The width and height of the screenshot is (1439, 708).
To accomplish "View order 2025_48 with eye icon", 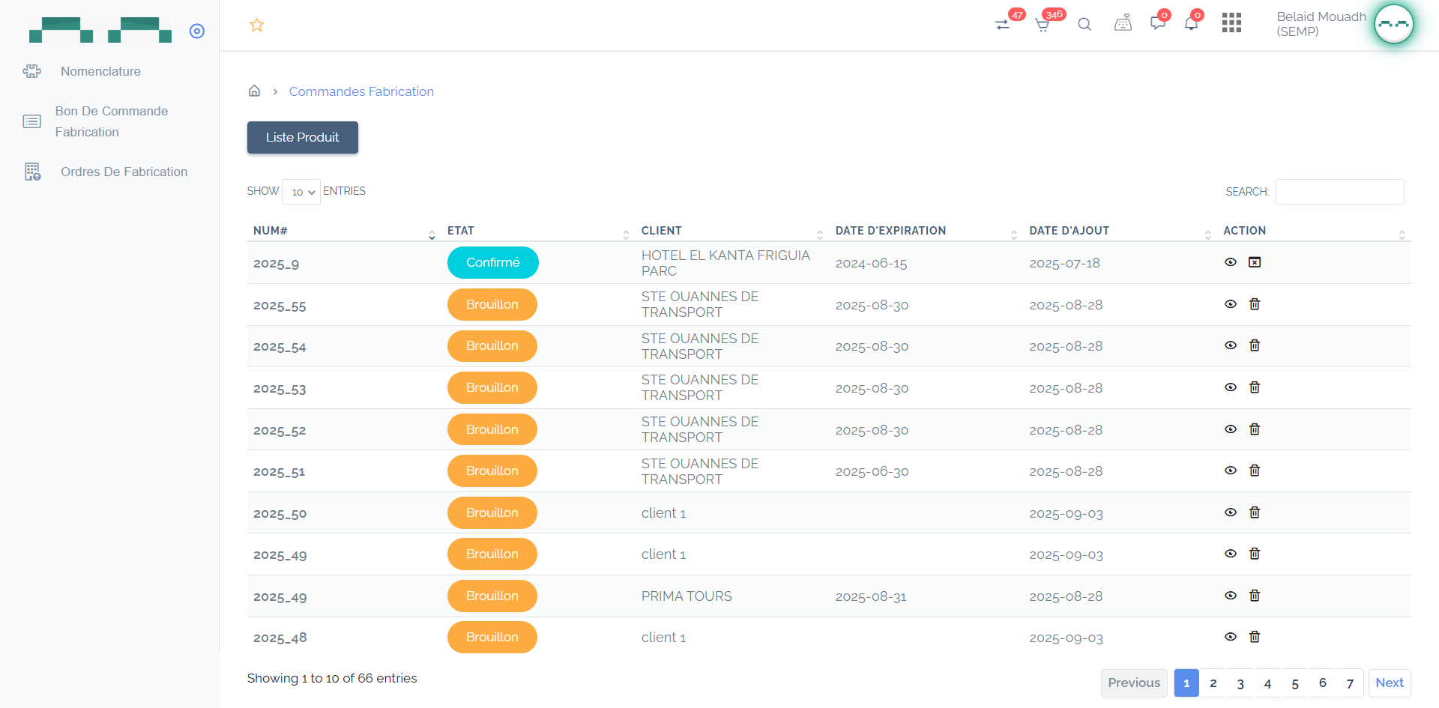I will tap(1231, 637).
